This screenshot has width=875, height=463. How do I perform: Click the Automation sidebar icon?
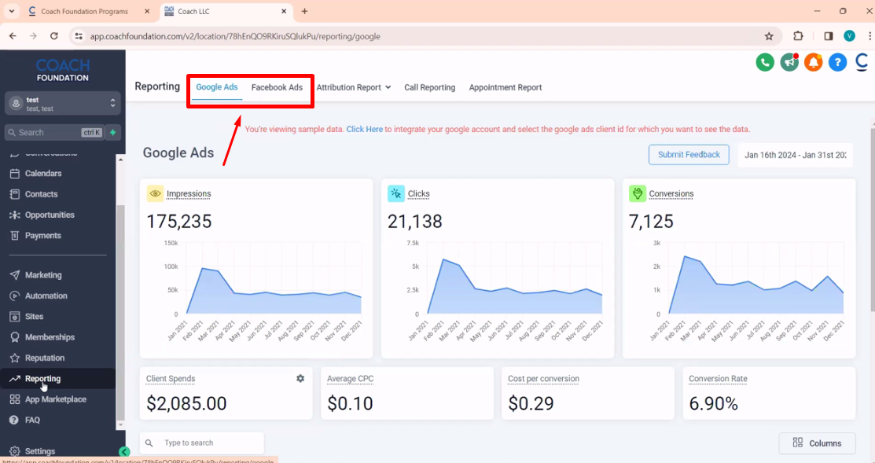click(x=15, y=296)
